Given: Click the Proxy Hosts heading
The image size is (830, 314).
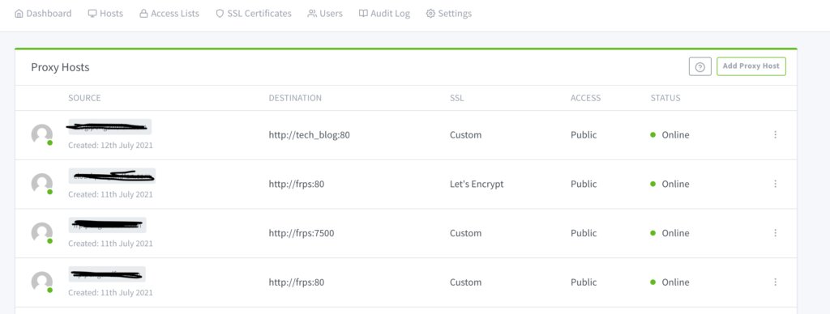Looking at the screenshot, I should coord(60,67).
